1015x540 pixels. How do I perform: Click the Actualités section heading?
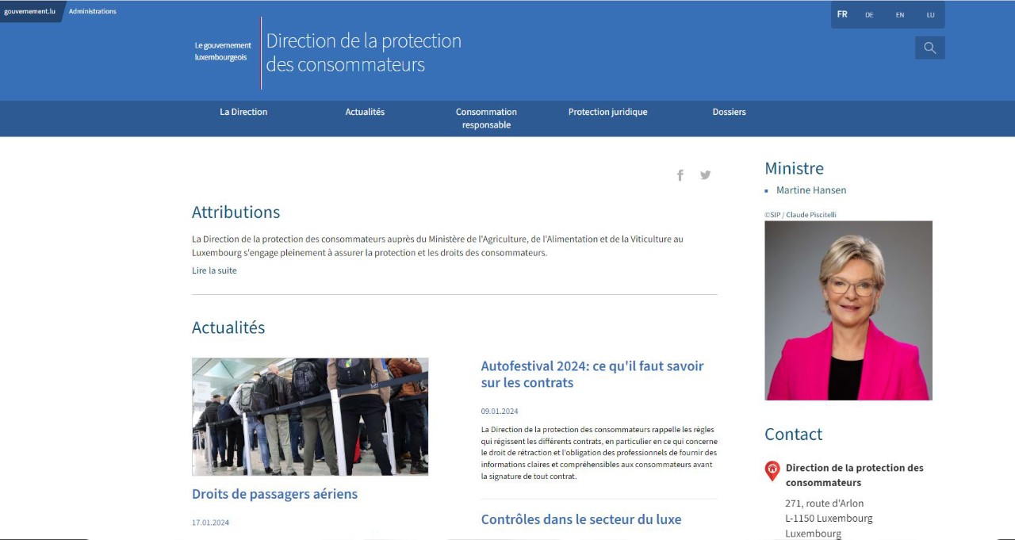point(228,327)
